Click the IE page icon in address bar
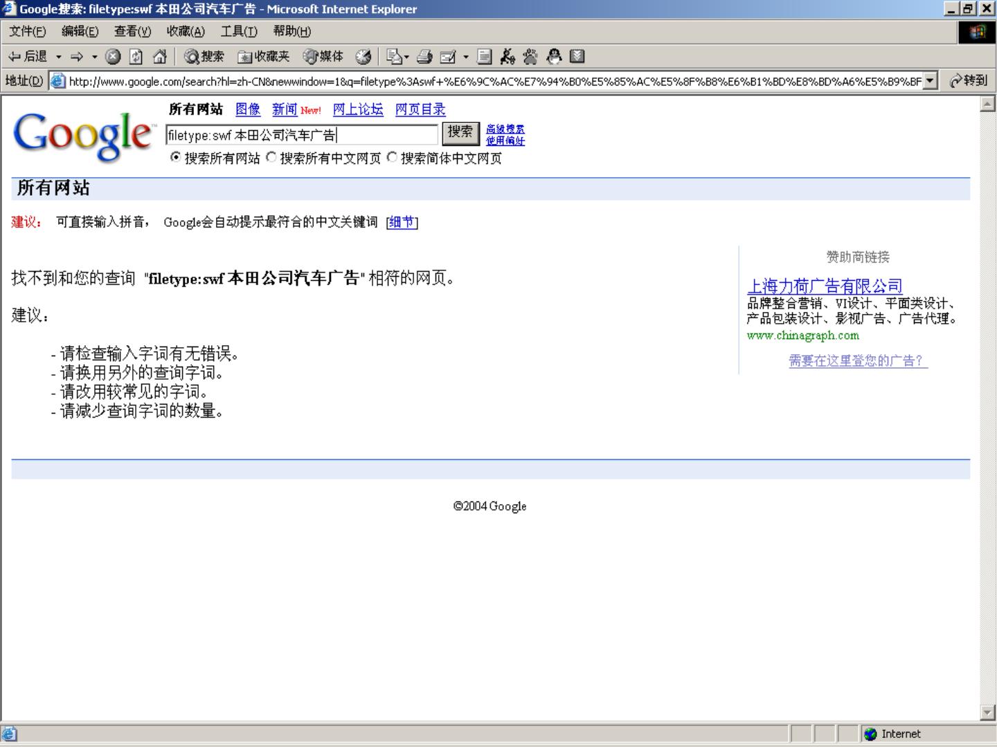The width and height of the screenshot is (997, 747). pos(58,81)
